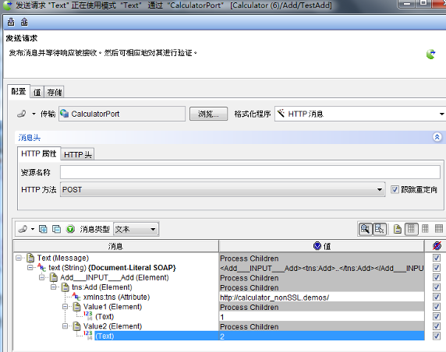Toggle the checkbox in Value1 (Element) row

click(x=437, y=307)
